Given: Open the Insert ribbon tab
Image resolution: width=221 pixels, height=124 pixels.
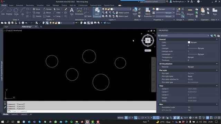Looking at the screenshot, I should tap(11, 6).
